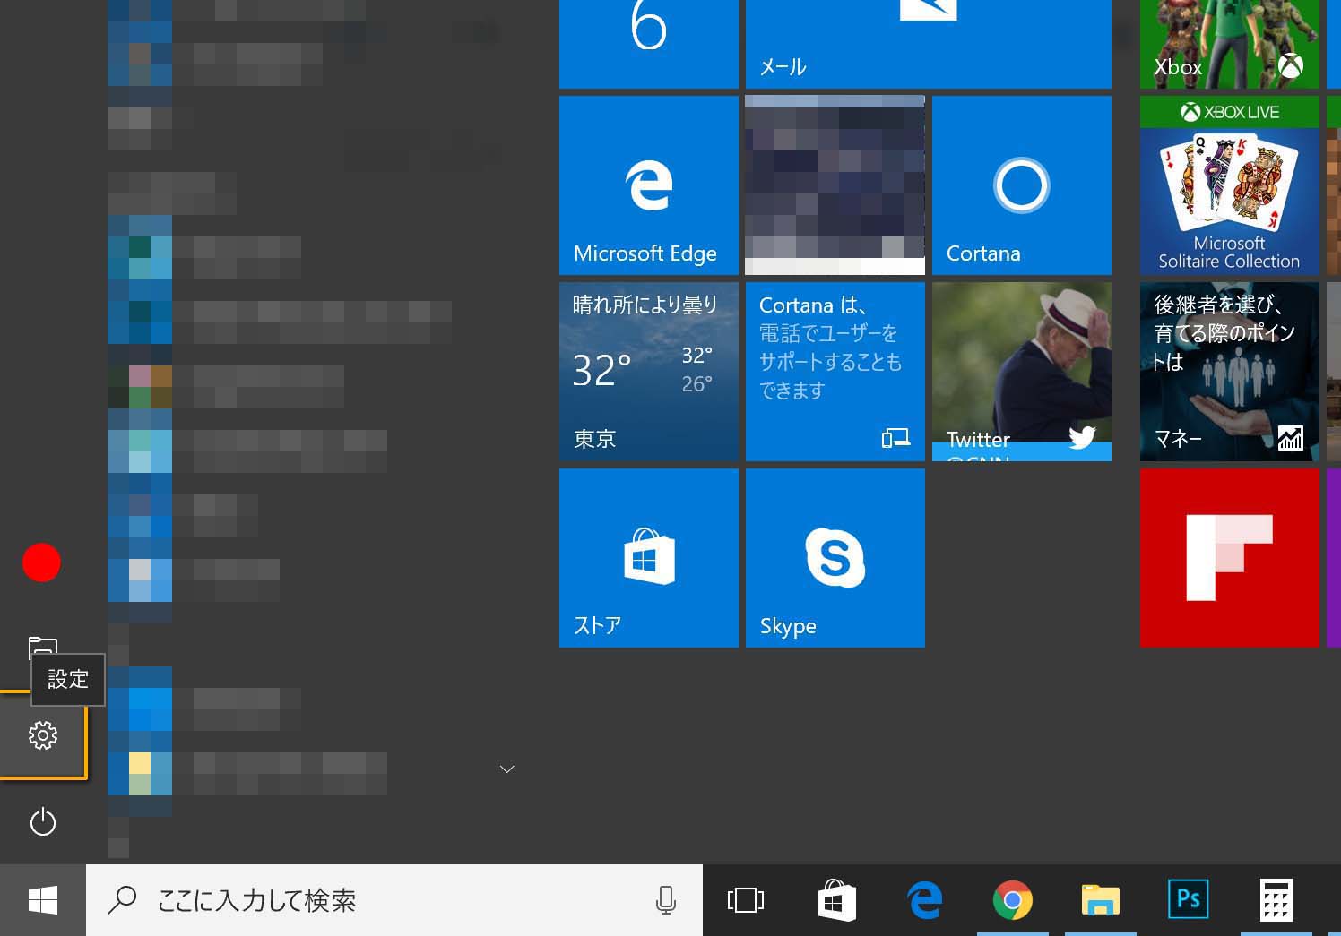
Task: Open the 東京 weather tile
Action: coord(649,372)
